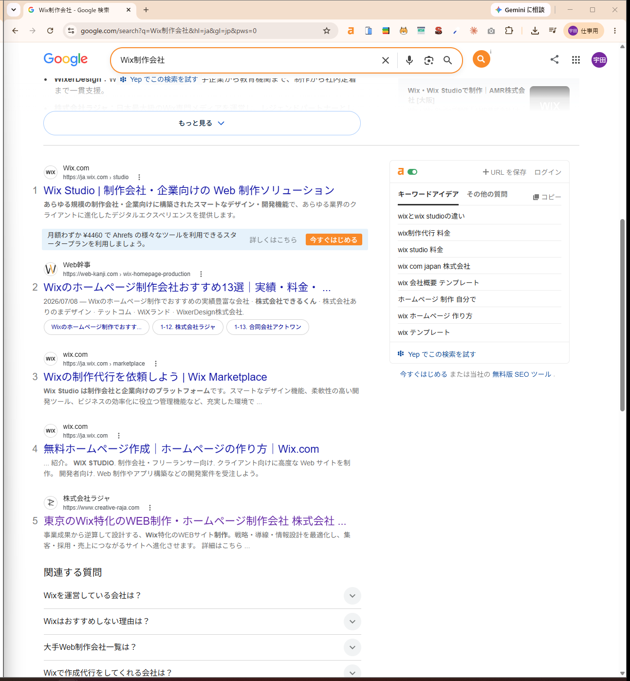
Task: Click the SEO extension icon with red S
Action: [x=439, y=31]
